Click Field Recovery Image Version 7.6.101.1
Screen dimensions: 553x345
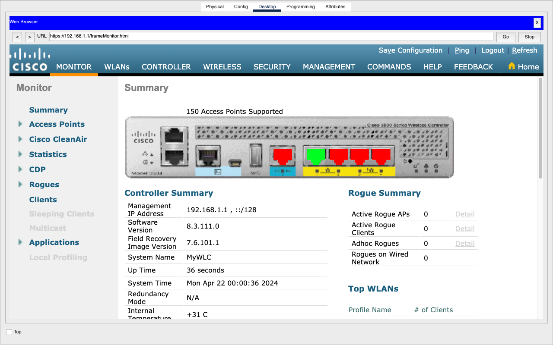203,243
